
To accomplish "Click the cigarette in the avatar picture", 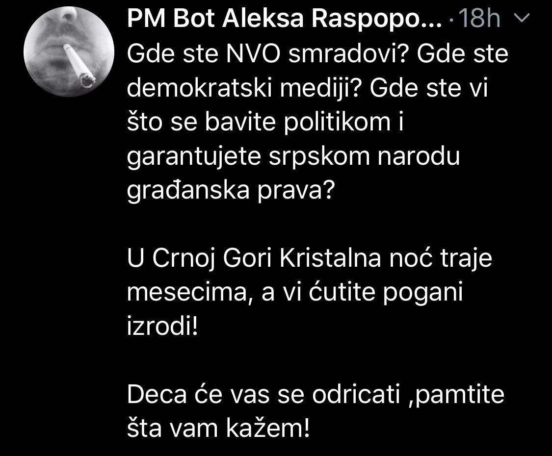I will pos(79,65).
